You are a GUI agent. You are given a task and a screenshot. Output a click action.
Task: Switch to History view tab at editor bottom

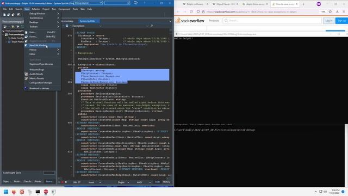166,182
